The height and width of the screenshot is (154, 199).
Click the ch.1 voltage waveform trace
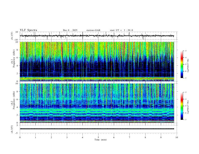point(97,36)
